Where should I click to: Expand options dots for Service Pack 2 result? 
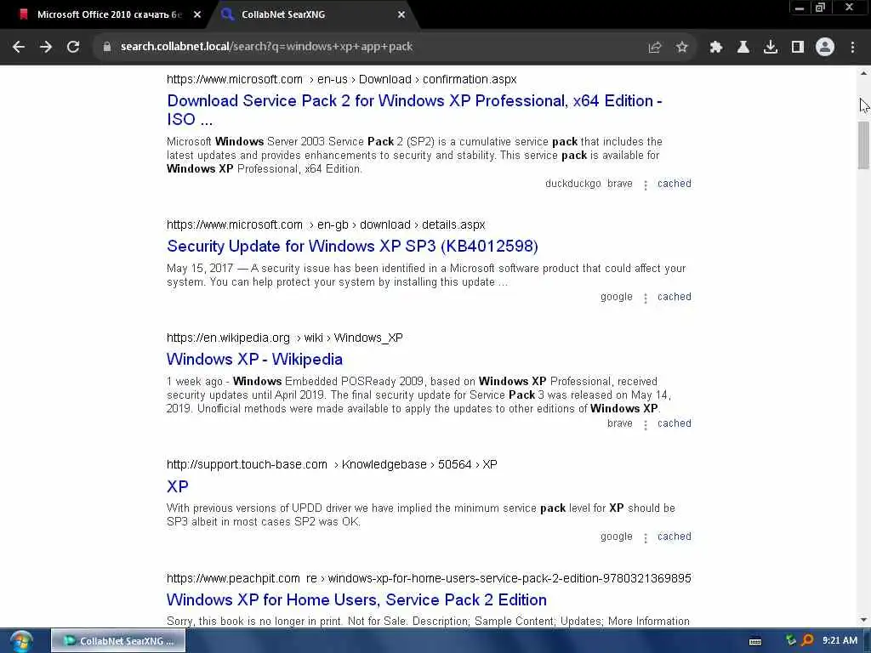pos(646,185)
